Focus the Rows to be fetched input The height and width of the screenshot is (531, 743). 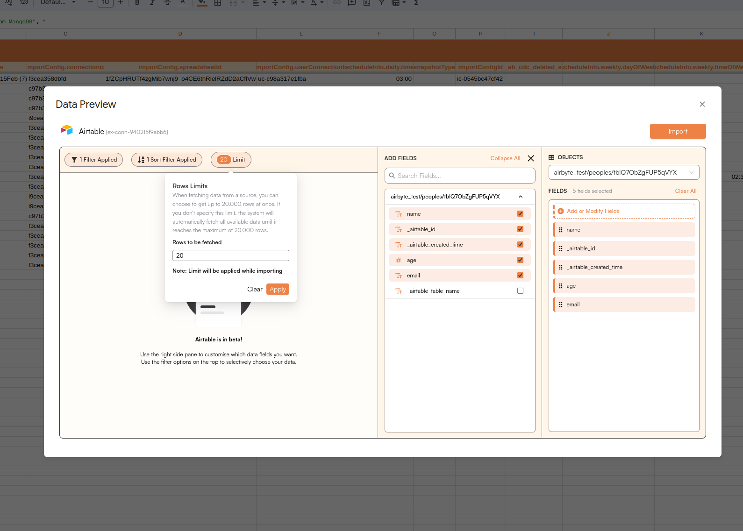(231, 255)
